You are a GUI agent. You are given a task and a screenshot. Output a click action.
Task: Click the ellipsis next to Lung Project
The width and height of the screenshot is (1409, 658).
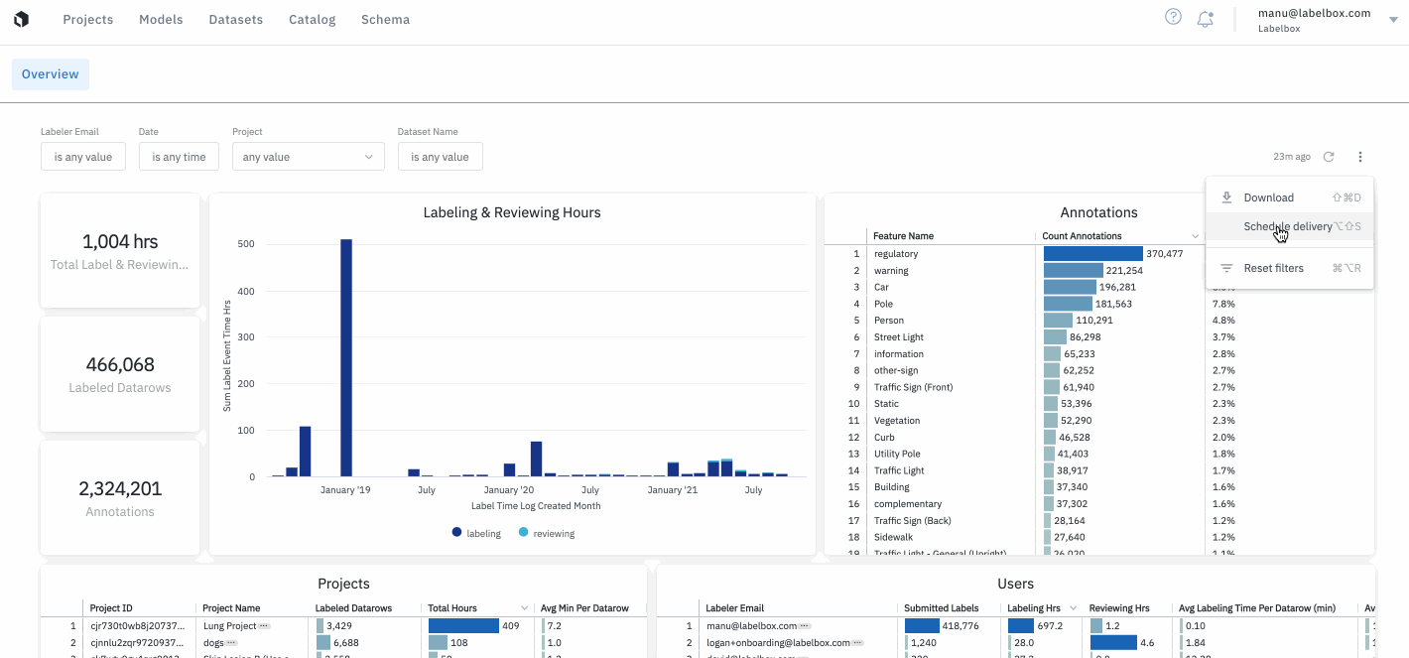tap(264, 626)
